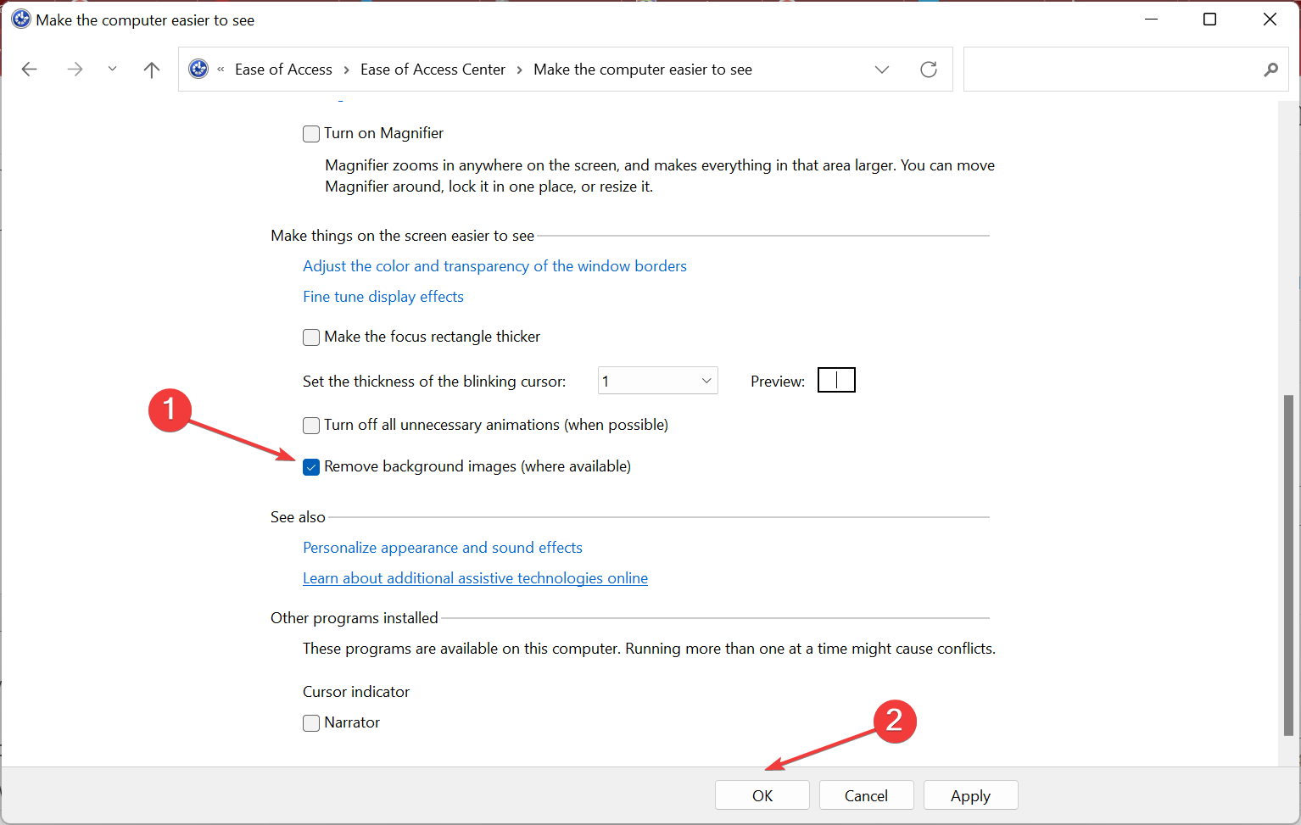Screen dimensions: 1301x825
Task: Click the Magnifier description paragraph
Action: pos(660,176)
